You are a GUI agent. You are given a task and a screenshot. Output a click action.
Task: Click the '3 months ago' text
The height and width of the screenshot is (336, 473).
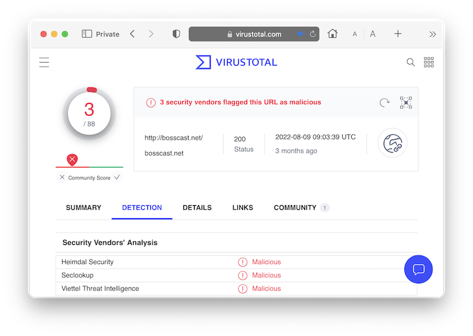tap(296, 151)
